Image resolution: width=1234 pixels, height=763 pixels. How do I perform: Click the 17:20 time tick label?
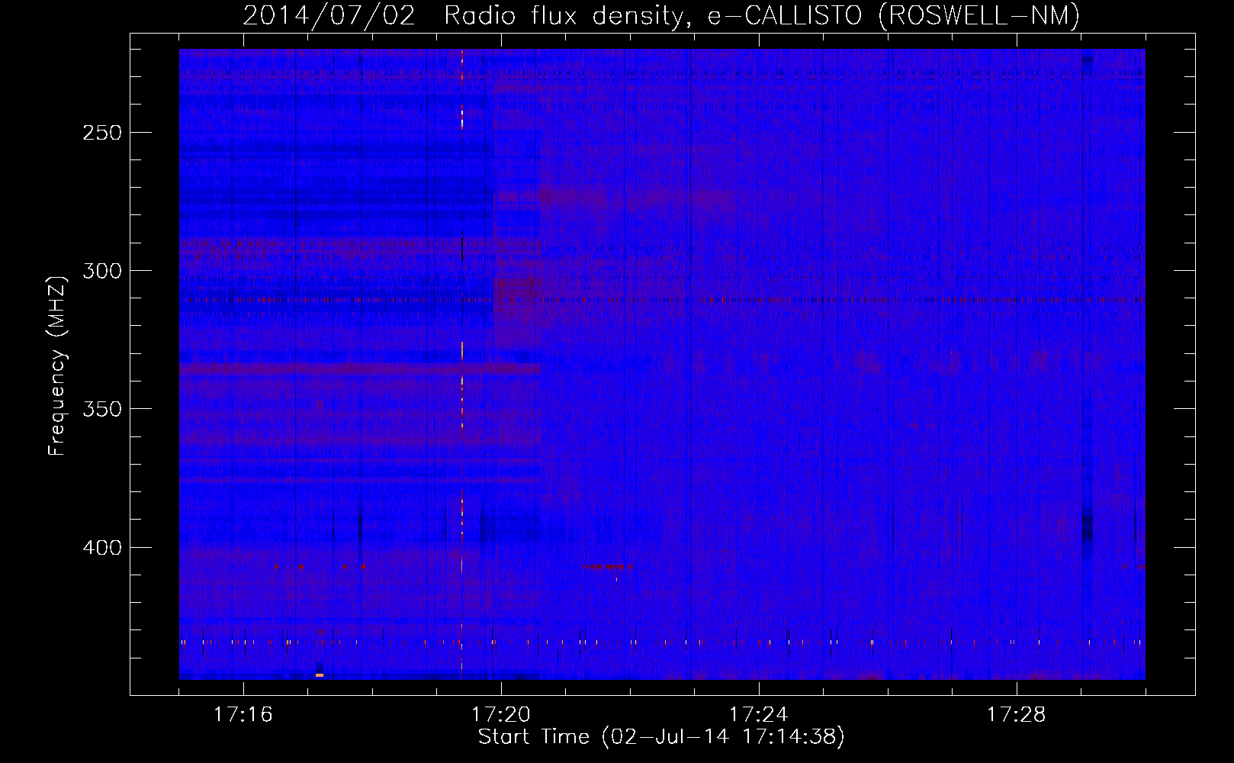pos(501,715)
